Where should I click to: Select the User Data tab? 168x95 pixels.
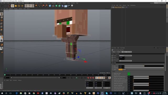(x=129, y=52)
